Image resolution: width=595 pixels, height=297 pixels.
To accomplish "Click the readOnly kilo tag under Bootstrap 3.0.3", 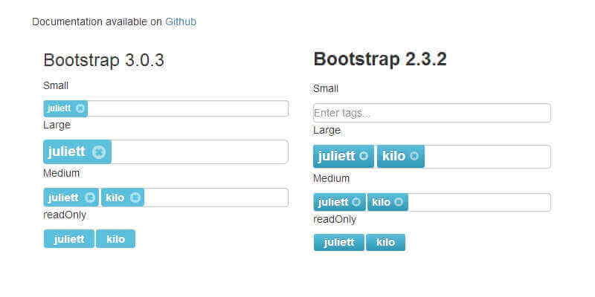I will click(115, 239).
